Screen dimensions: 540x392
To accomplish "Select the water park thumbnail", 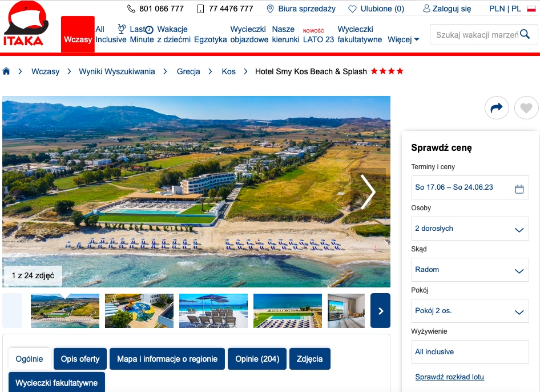I will pyautogui.click(x=139, y=311).
